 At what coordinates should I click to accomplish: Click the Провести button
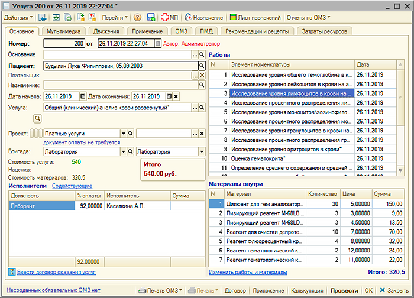tap(344, 291)
